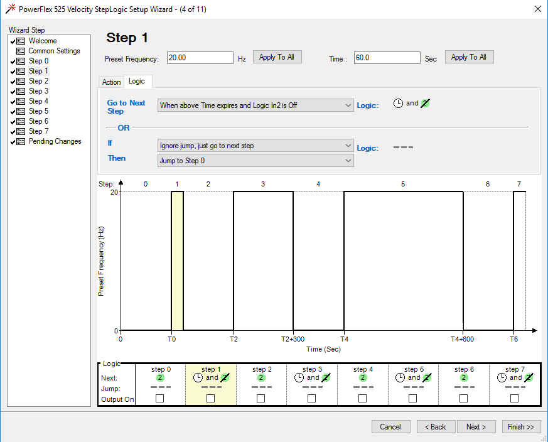
Task: Advance with the Next > button
Action: click(476, 426)
